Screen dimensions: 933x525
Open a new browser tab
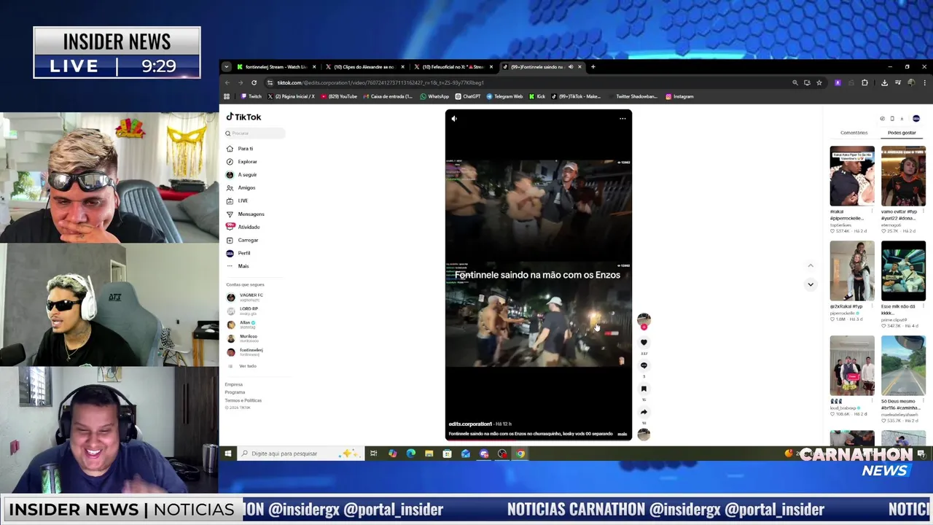pos(593,67)
